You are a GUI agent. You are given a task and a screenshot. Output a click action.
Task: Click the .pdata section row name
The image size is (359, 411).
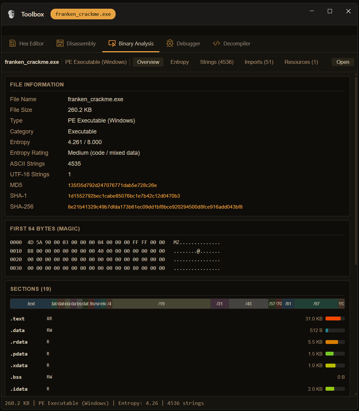point(19,354)
